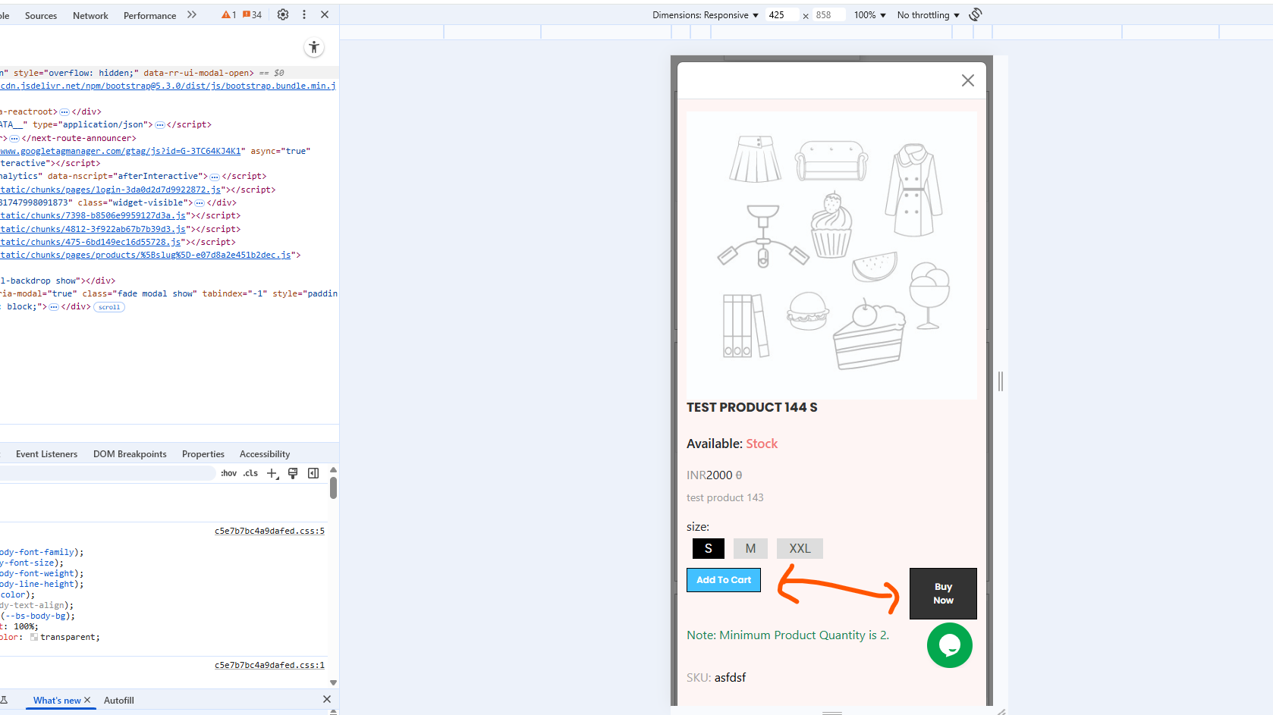Open the No throttling dropdown
Image resolution: width=1273 pixels, height=715 pixels.
[x=928, y=15]
